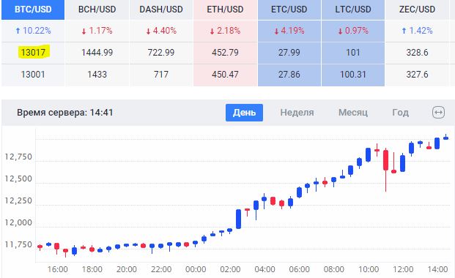Click the ZEC price 328.6
Image resolution: width=455 pixels, height=278 pixels.
coord(417,53)
